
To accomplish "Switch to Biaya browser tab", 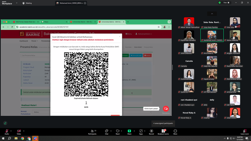I will (54, 22).
